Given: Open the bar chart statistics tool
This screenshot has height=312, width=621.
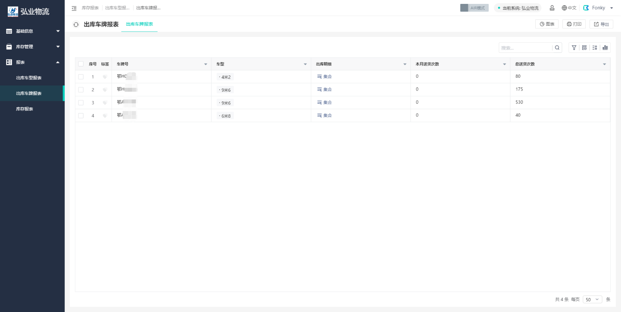Looking at the screenshot, I should pyautogui.click(x=605, y=48).
